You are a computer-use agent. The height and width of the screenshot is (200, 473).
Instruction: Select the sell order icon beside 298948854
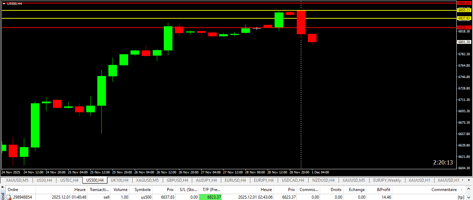9,197
